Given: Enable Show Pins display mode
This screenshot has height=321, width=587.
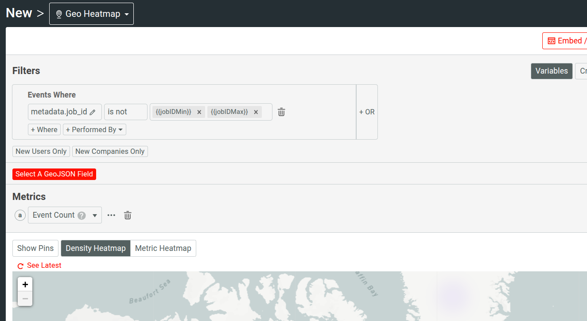Looking at the screenshot, I should pyautogui.click(x=35, y=248).
